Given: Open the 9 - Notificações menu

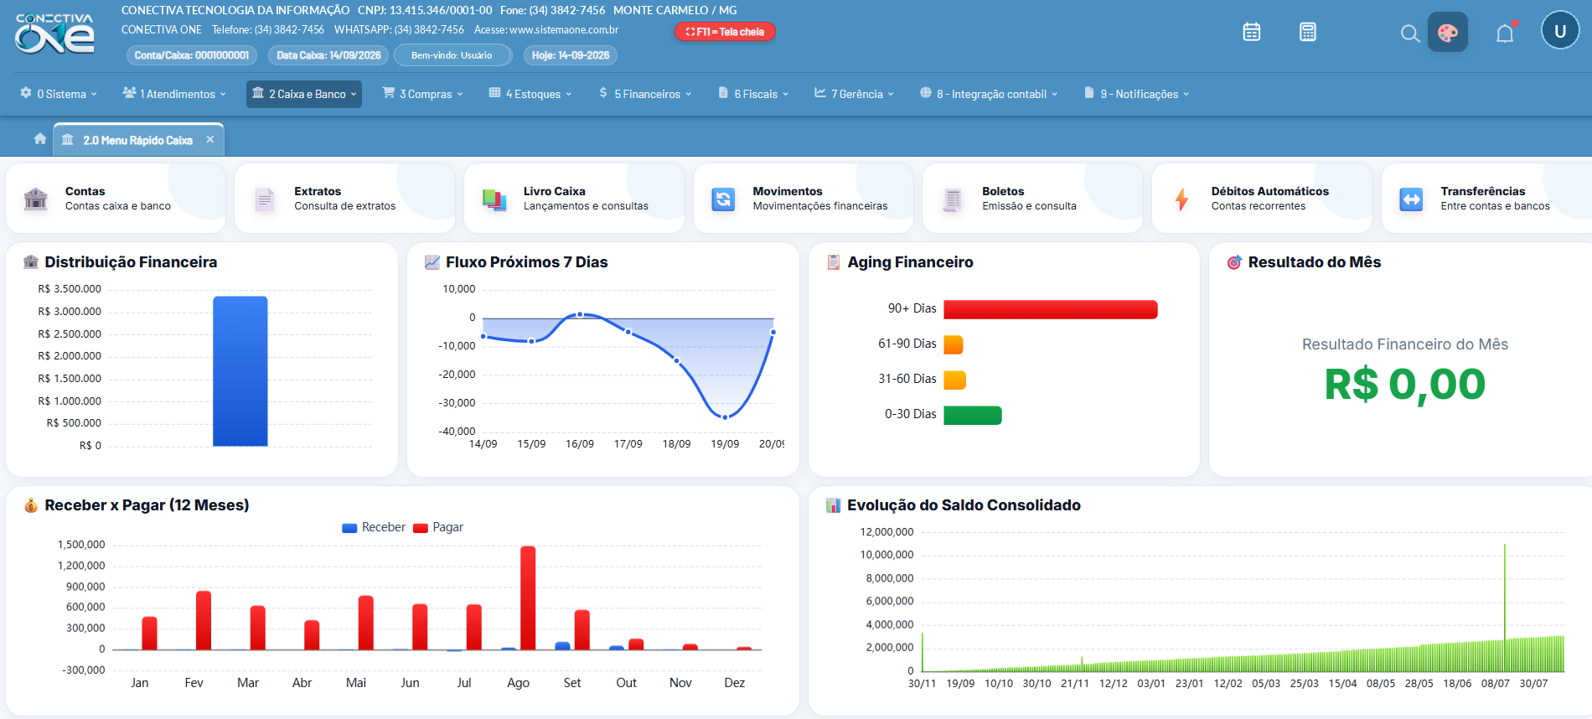Looking at the screenshot, I should (x=1137, y=94).
